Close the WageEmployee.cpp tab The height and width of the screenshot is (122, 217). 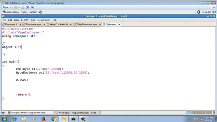(x=100, y=24)
